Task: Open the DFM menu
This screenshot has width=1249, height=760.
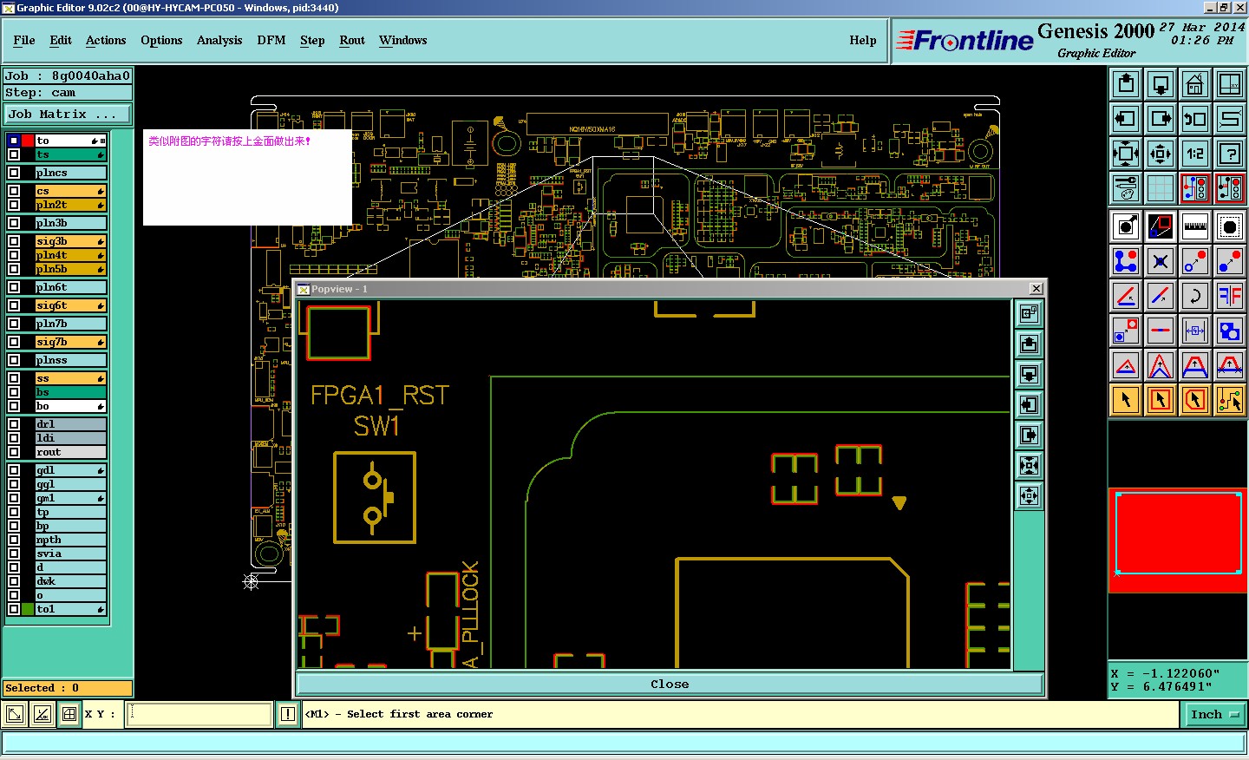Action: tap(271, 40)
